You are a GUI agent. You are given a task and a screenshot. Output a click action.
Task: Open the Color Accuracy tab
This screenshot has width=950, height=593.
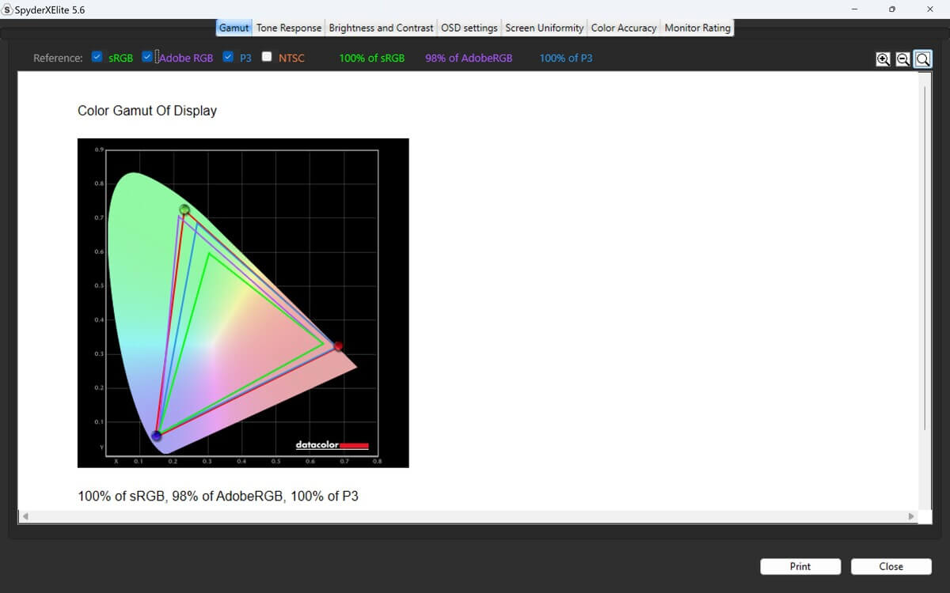click(x=624, y=28)
